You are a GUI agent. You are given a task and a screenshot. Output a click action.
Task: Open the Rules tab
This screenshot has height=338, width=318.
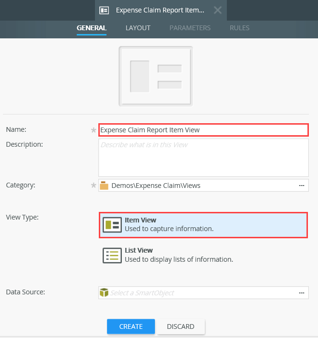[239, 28]
